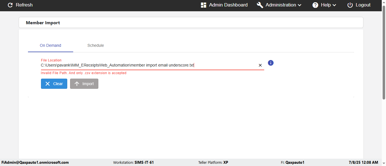Click the Refresh label
Image resolution: width=386 pixels, height=166 pixels.
[x=24, y=5]
